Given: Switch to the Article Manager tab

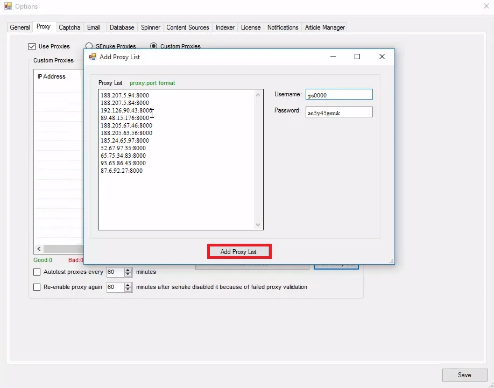Looking at the screenshot, I should 324,27.
